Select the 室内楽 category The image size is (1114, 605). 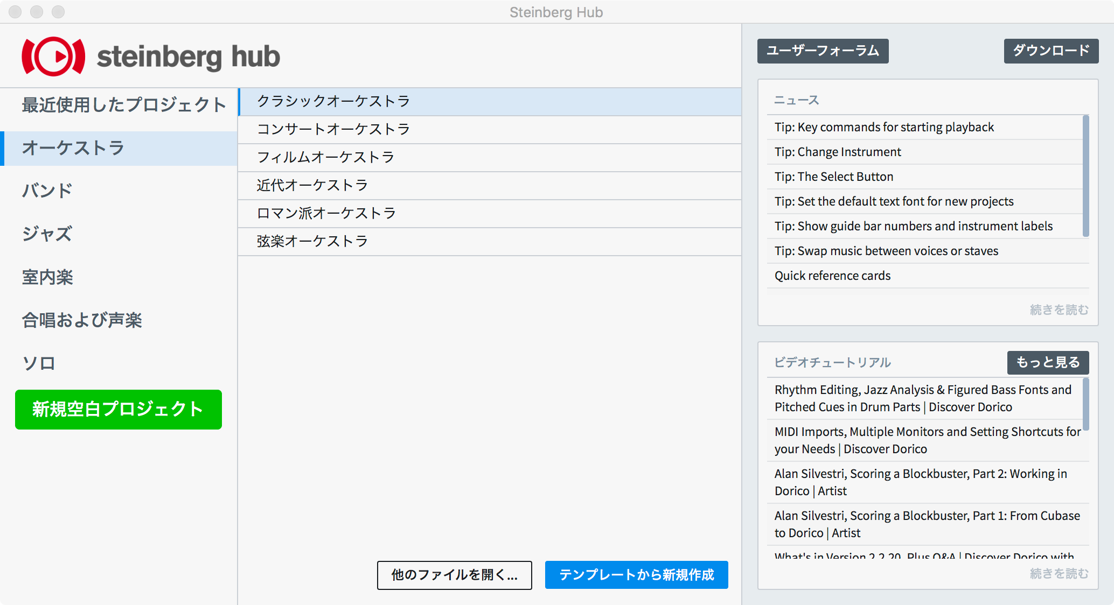119,277
